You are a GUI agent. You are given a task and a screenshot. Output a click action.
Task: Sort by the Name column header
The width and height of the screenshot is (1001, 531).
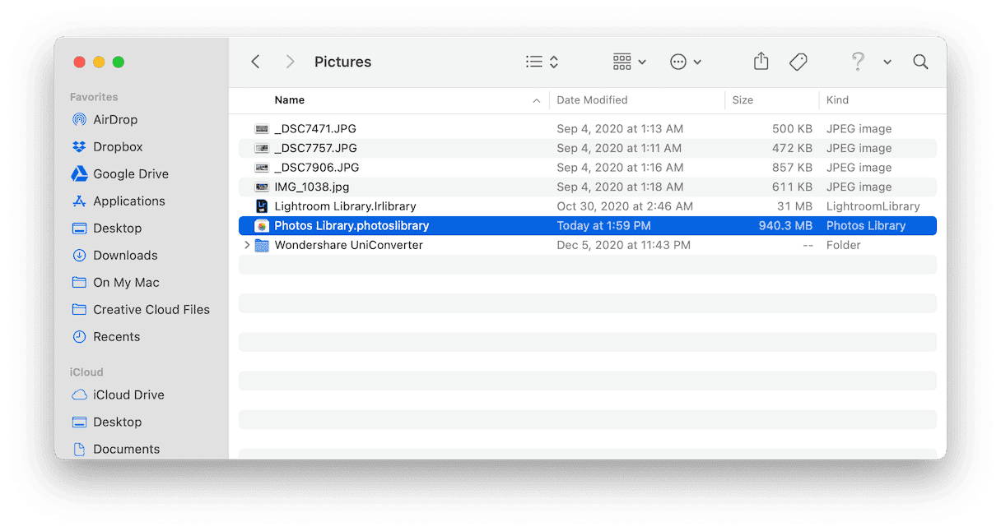[290, 100]
